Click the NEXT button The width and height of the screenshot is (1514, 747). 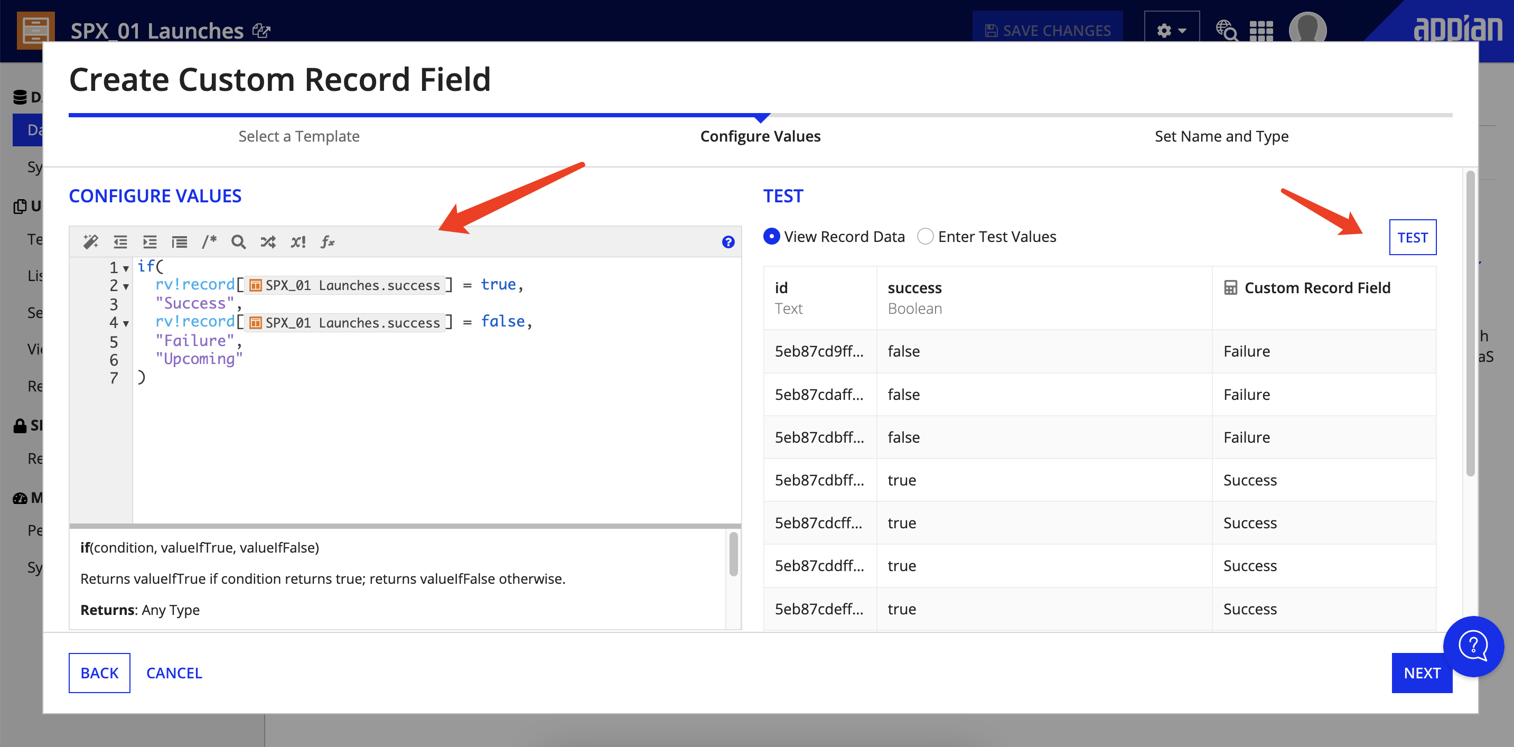click(x=1422, y=673)
